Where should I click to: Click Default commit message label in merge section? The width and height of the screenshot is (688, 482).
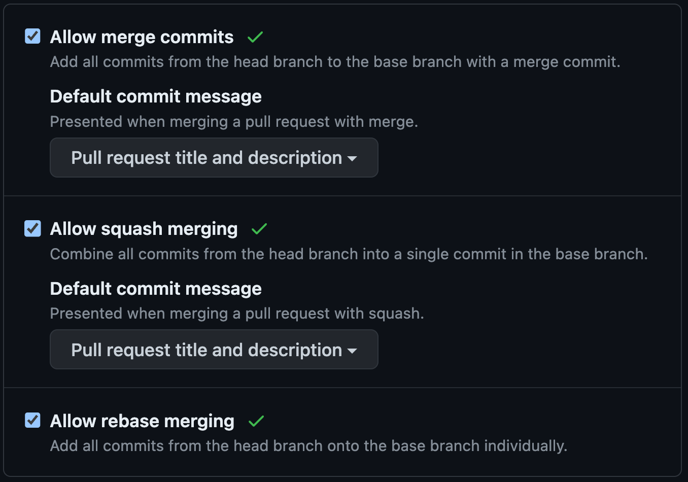(156, 96)
